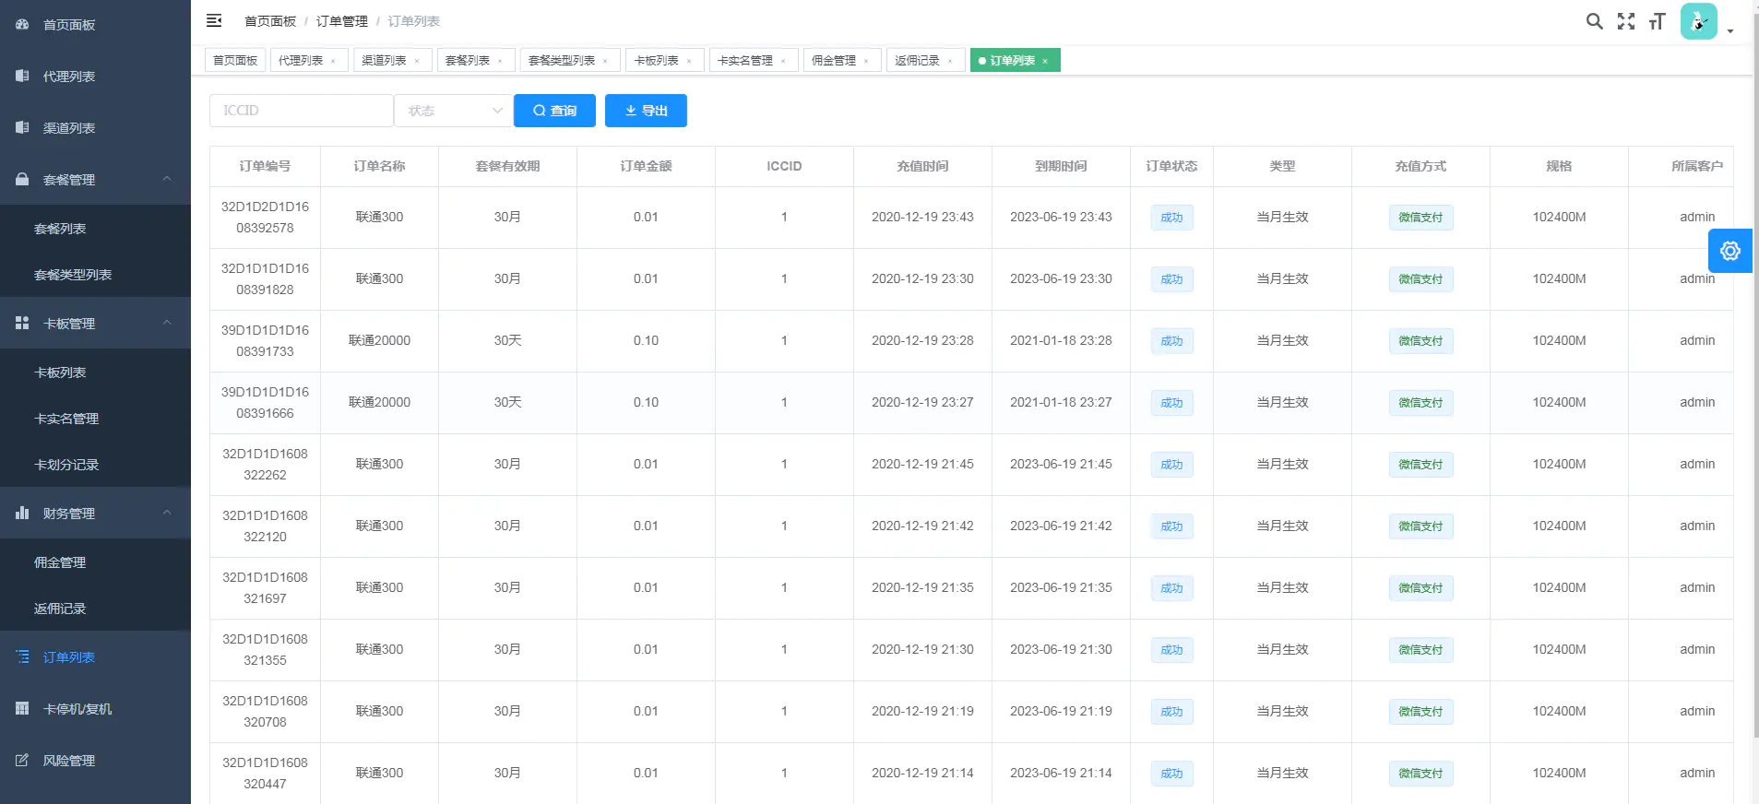Click the 查询 search button
The image size is (1759, 804).
(x=554, y=111)
